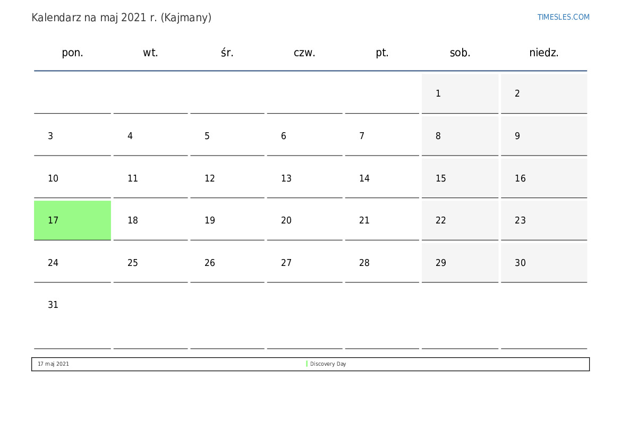Open the TIMESLES.COM link
Viewport: 621px width, 439px height.
563,17
